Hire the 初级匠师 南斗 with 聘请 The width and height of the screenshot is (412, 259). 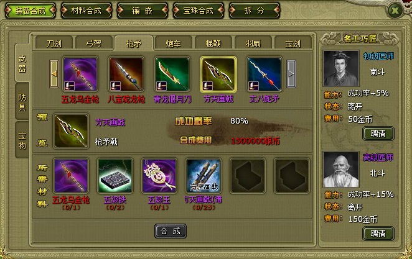point(378,134)
